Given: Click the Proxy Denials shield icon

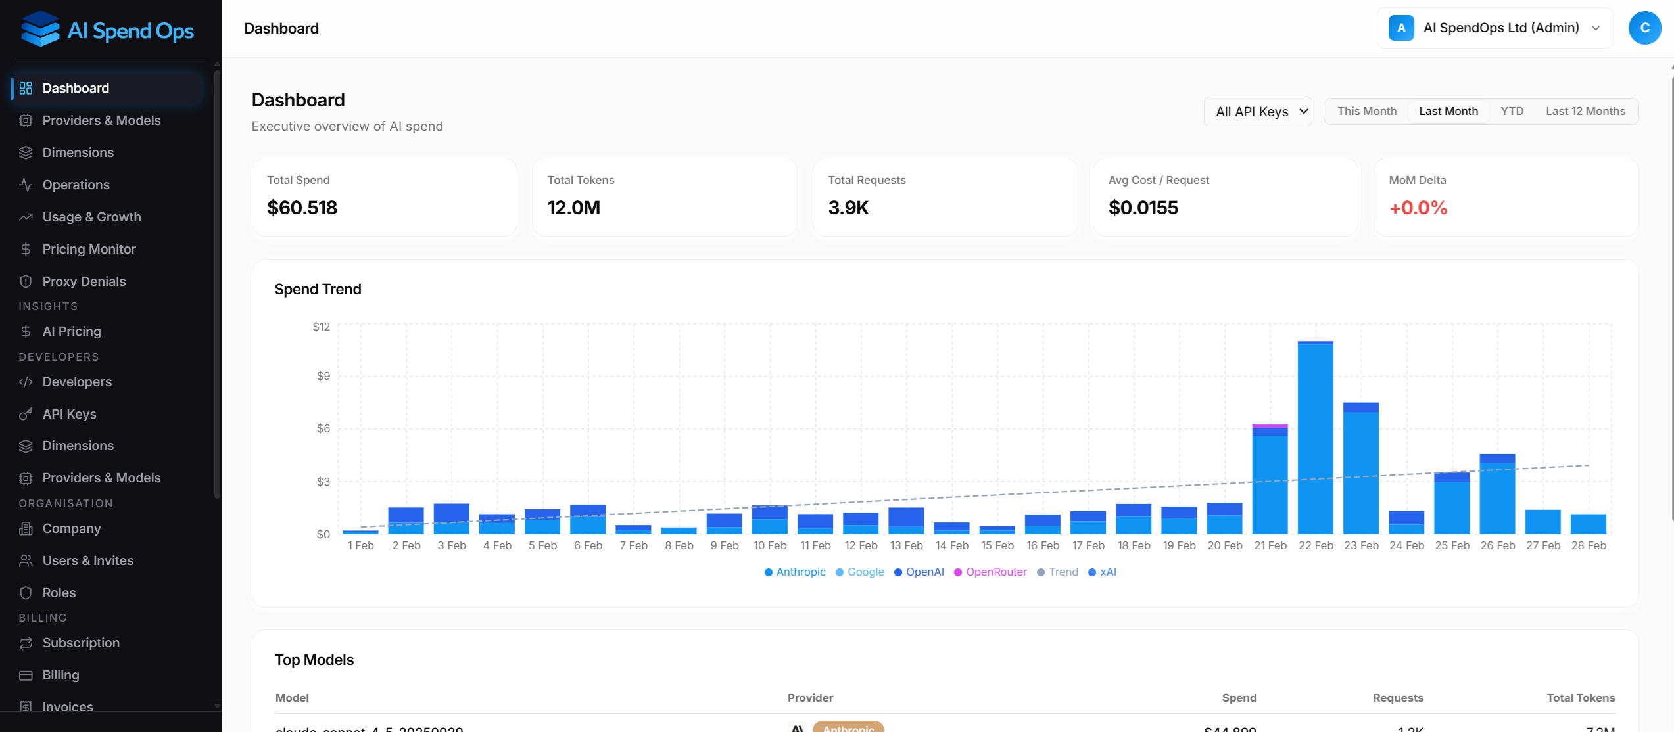Looking at the screenshot, I should 26,281.
